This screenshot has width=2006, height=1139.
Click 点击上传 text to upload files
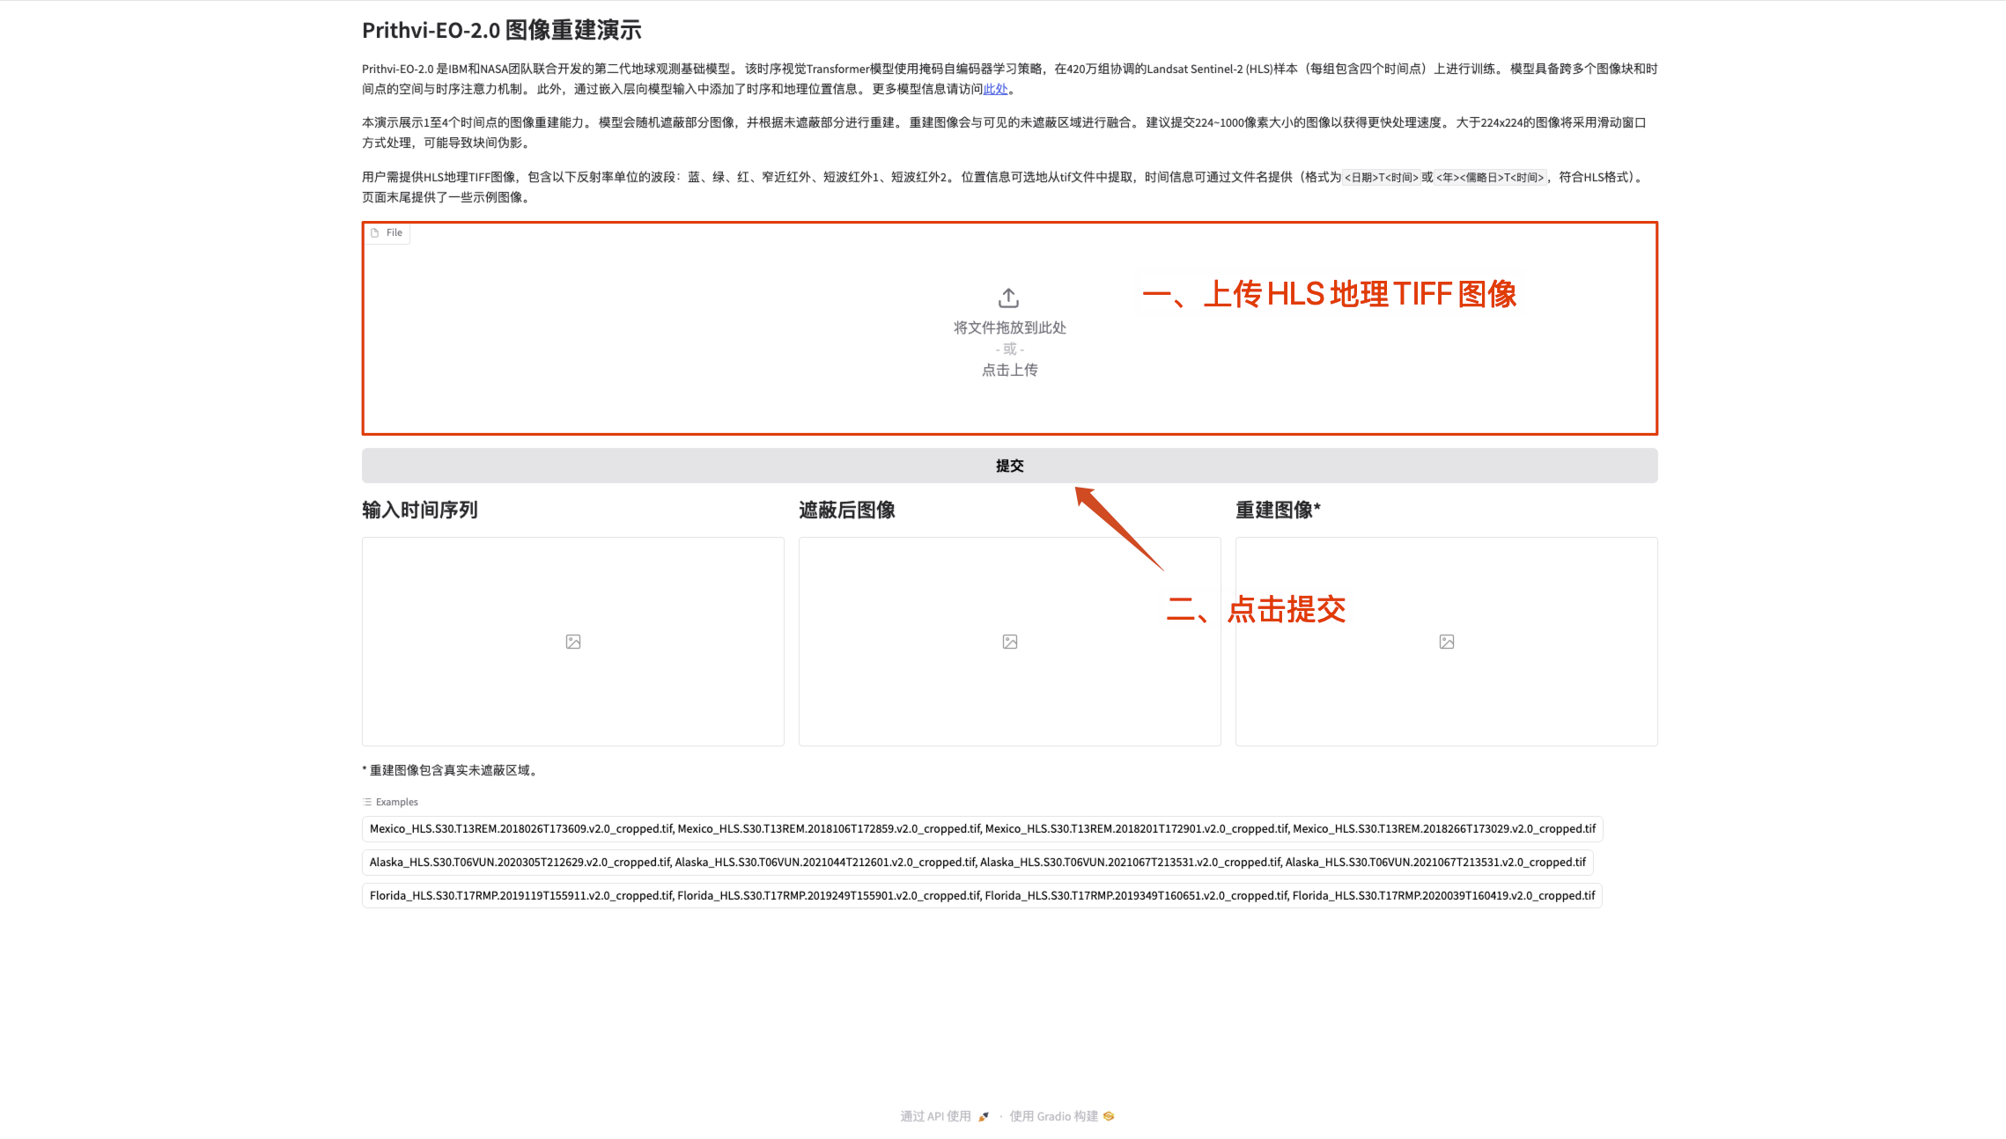1010,370
